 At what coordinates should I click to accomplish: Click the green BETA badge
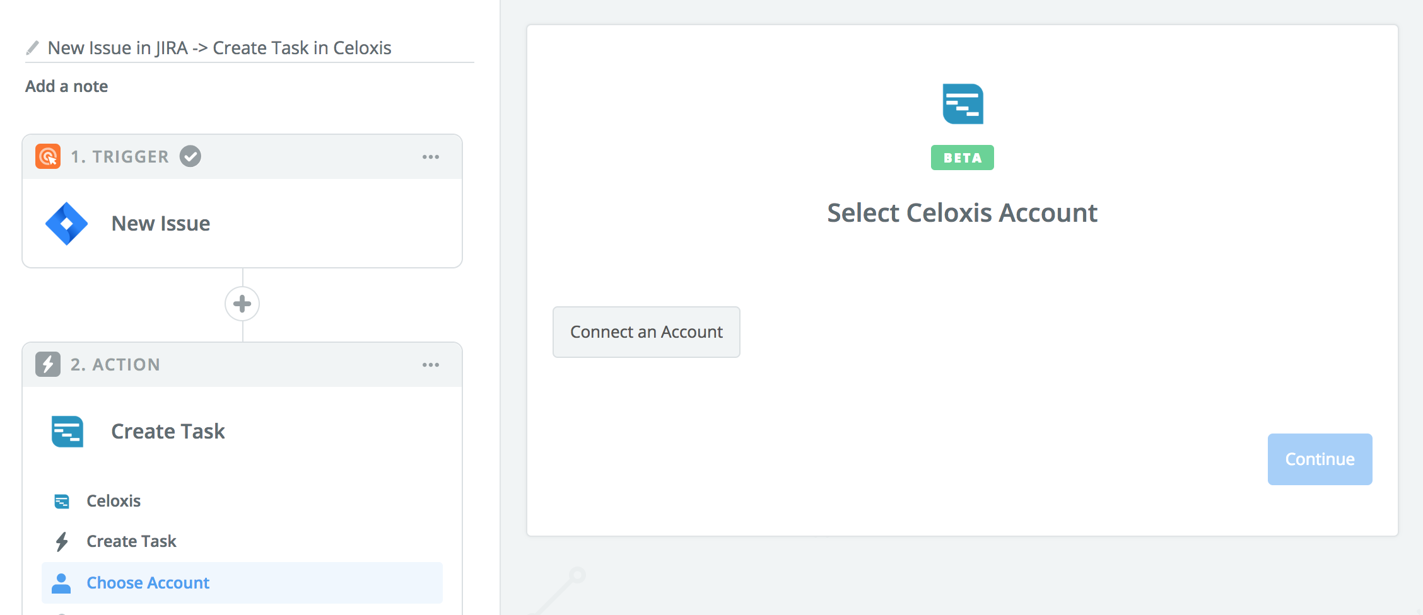[x=963, y=158]
